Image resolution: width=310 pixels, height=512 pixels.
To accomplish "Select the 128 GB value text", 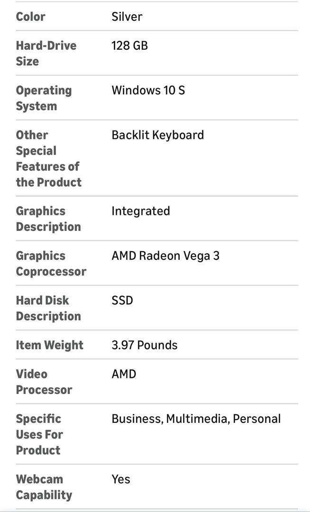I will [129, 46].
